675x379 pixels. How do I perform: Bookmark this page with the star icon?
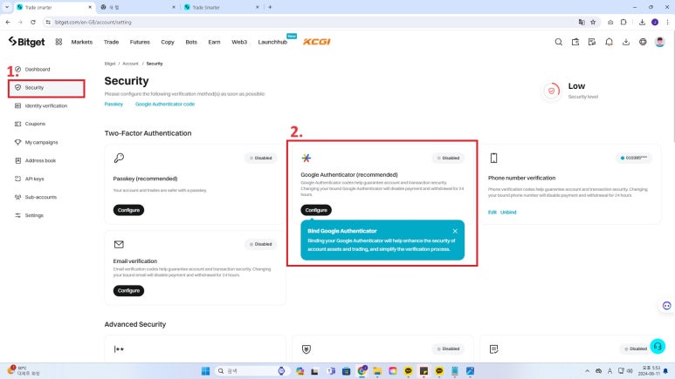593,22
